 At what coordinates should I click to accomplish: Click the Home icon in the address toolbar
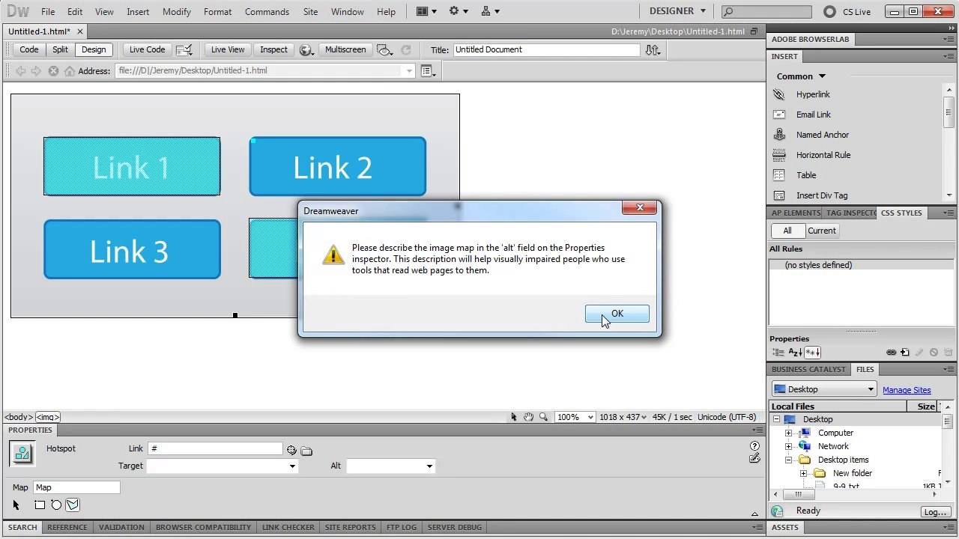[70, 71]
